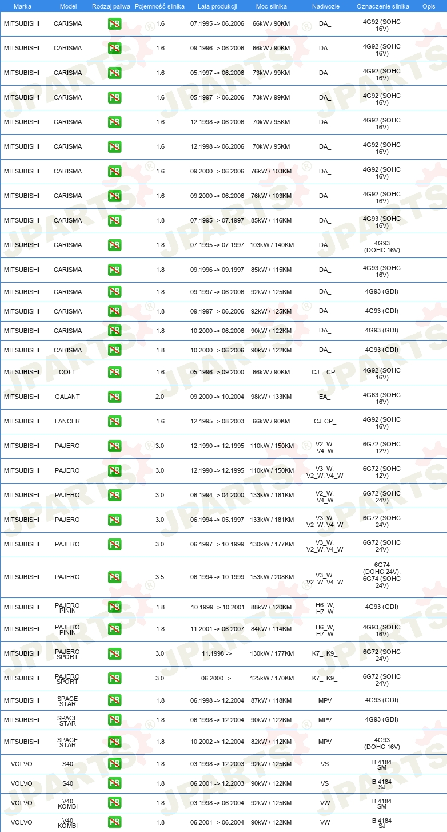Click the COLT model cell
Viewport: 447px width, 832px height.
pos(67,372)
